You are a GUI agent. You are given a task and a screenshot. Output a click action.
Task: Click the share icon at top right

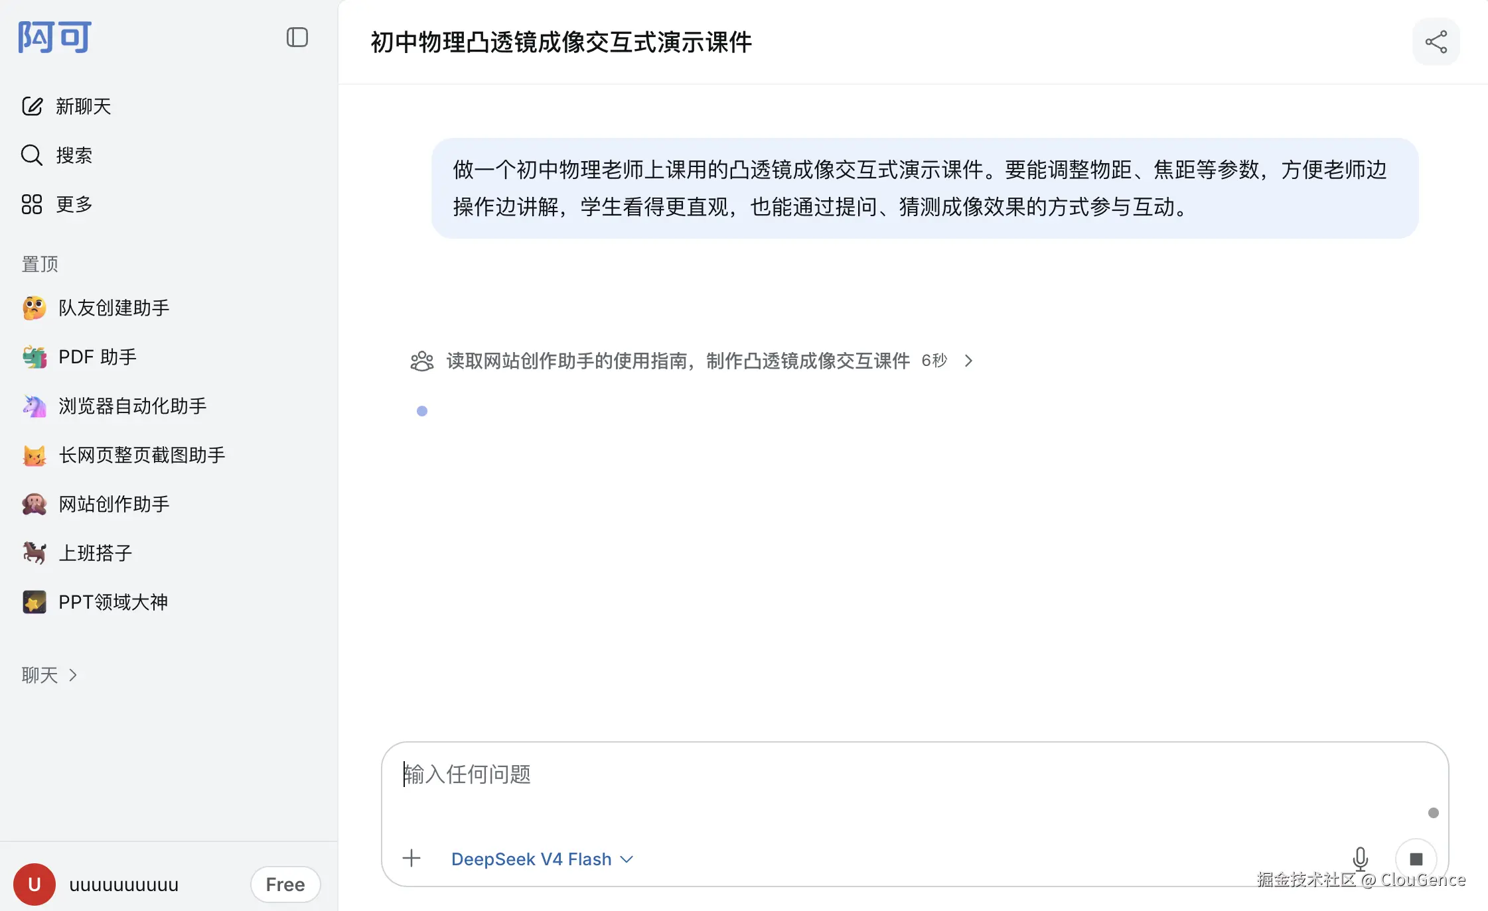click(x=1436, y=42)
